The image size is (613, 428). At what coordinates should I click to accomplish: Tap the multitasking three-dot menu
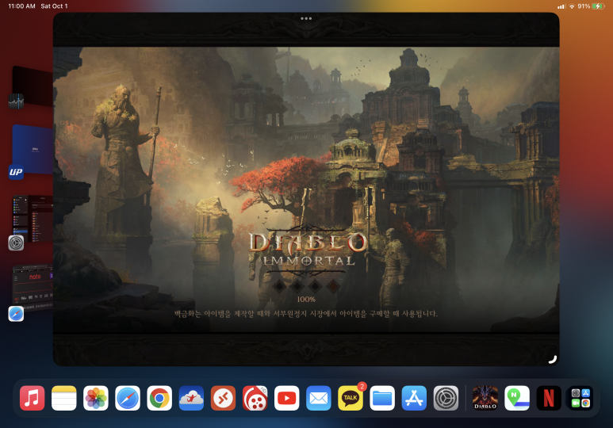coord(306,18)
